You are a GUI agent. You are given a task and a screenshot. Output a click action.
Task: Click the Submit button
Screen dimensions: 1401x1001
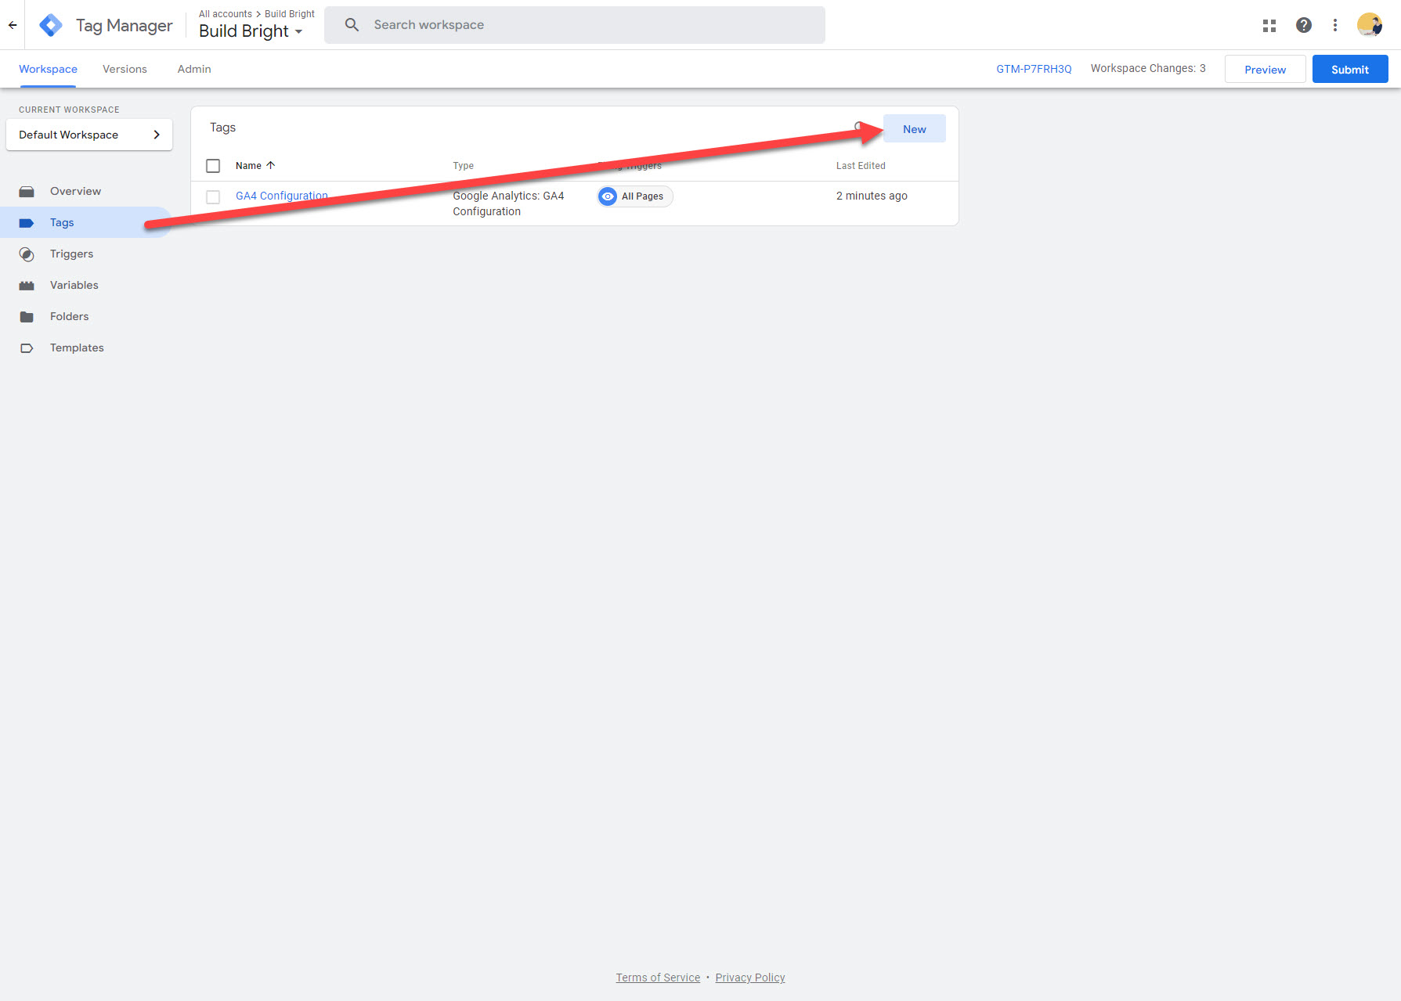[1349, 69]
